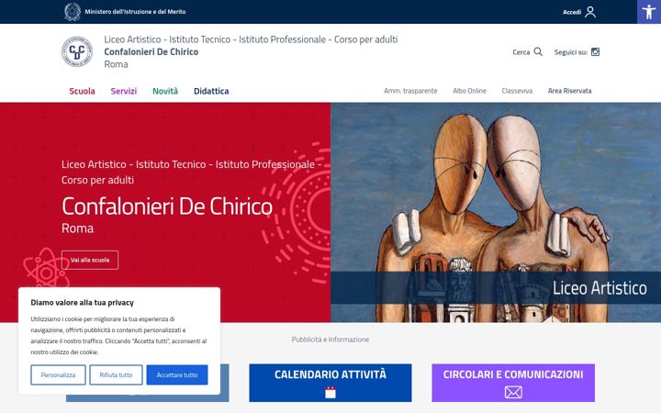Click Accettare tutto in the cookie banner
The height and width of the screenshot is (413, 661).
point(177,374)
